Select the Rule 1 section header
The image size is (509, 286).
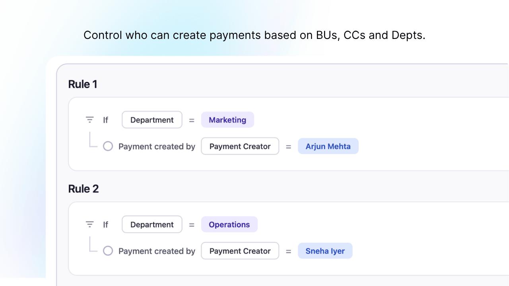point(82,84)
